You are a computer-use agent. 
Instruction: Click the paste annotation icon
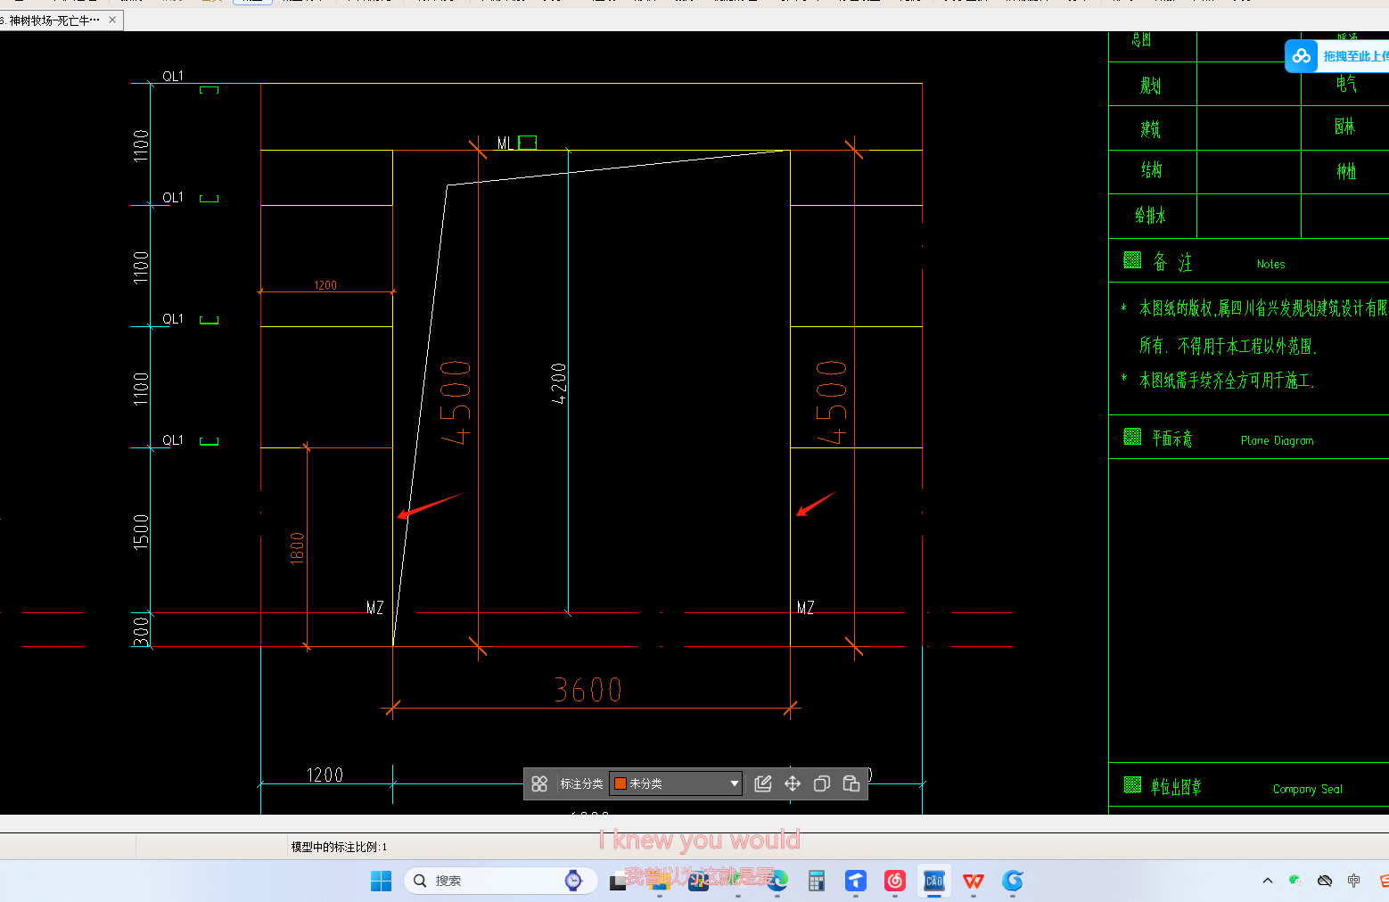tap(851, 783)
